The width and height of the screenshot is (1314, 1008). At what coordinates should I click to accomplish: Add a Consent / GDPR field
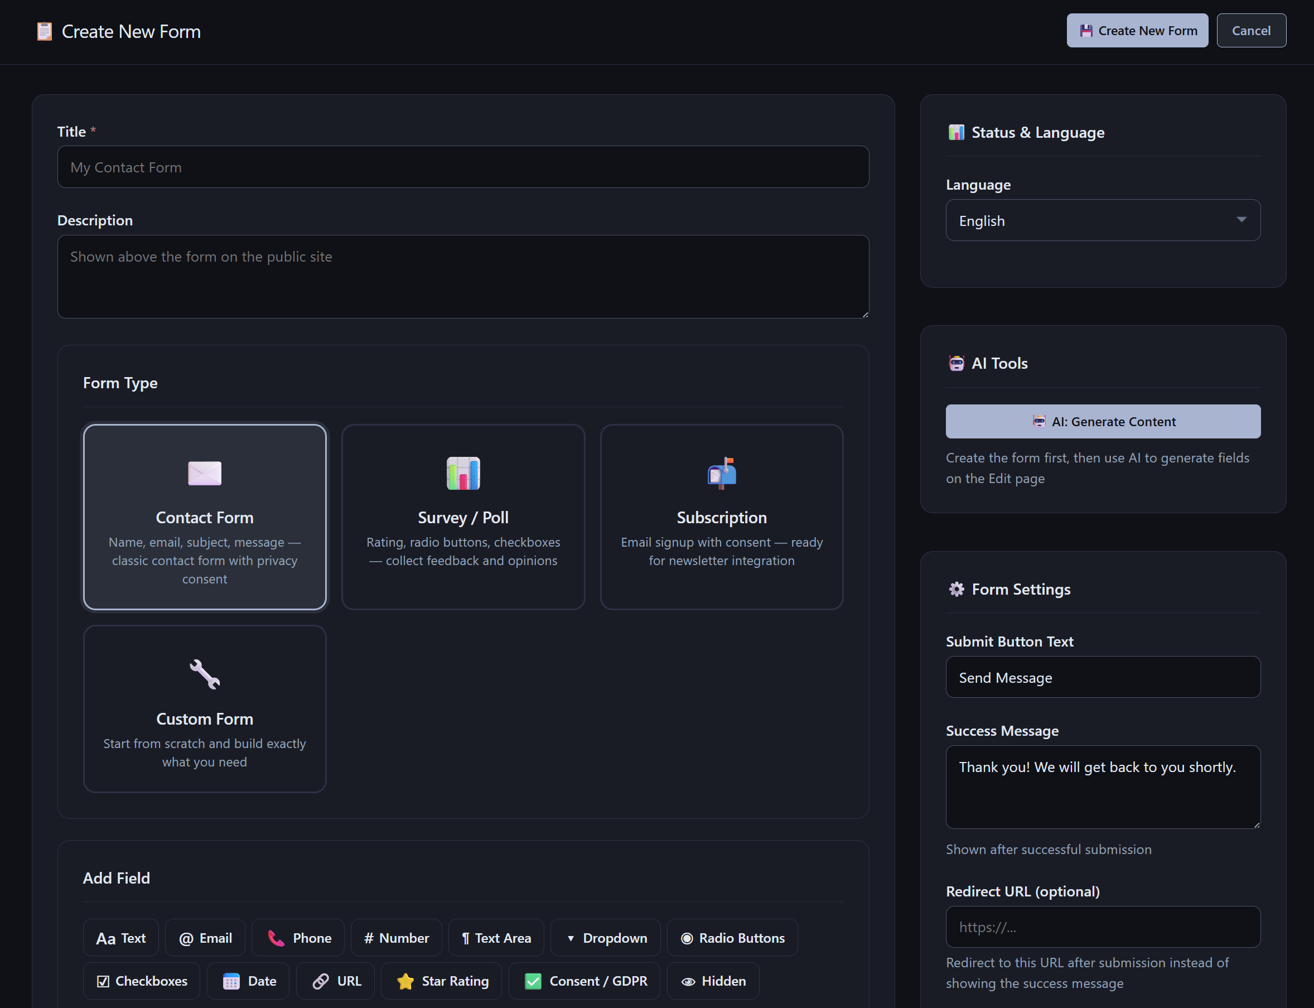tap(584, 981)
